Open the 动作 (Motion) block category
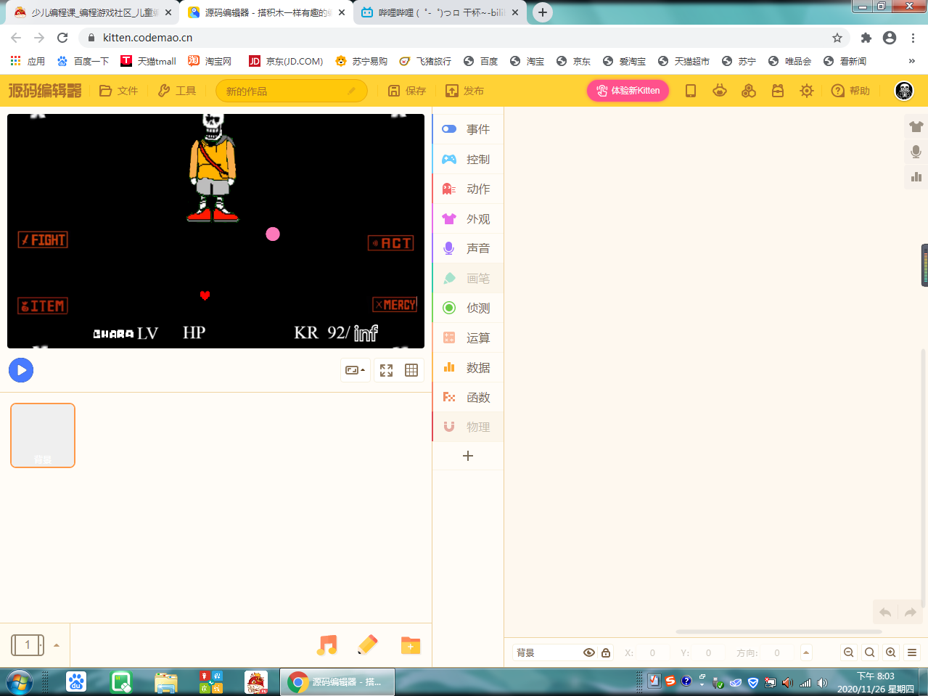The image size is (928, 696). [x=468, y=189]
